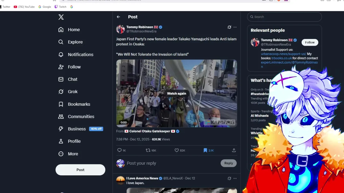Open the Al Michaels trending topic
The height and width of the screenshot is (193, 344).
point(260,116)
